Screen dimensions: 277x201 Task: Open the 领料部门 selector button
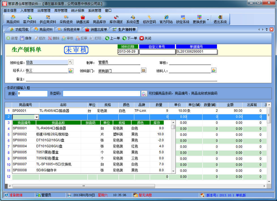143,70
